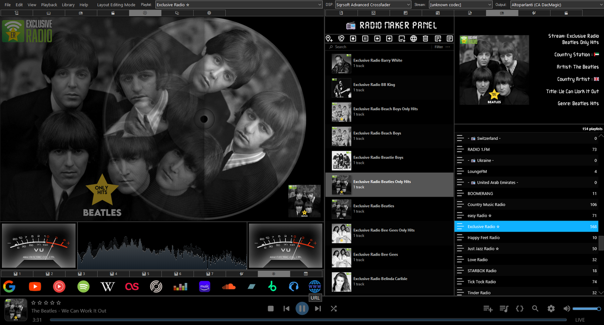
Task: Open the Last.fm icon
Action: click(132, 286)
